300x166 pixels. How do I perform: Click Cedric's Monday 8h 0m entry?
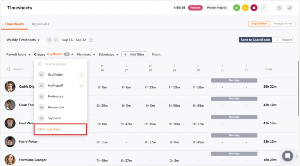pos(102,87)
